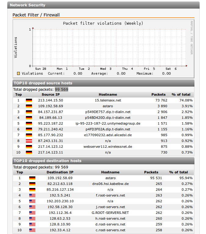
Task: Click the US flag beside 192.5.5.241
Action: coord(32,195)
